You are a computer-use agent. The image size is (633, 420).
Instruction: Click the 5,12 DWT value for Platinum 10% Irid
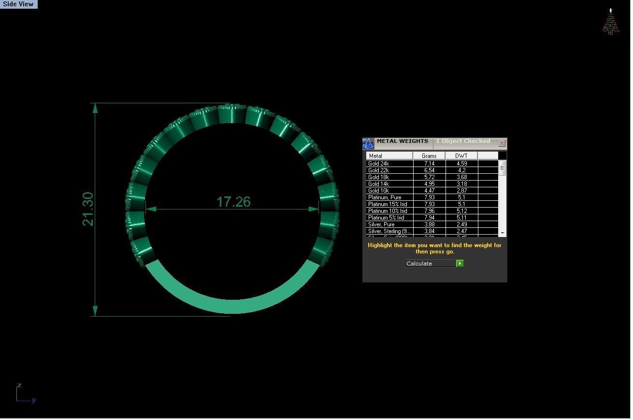[461, 211]
